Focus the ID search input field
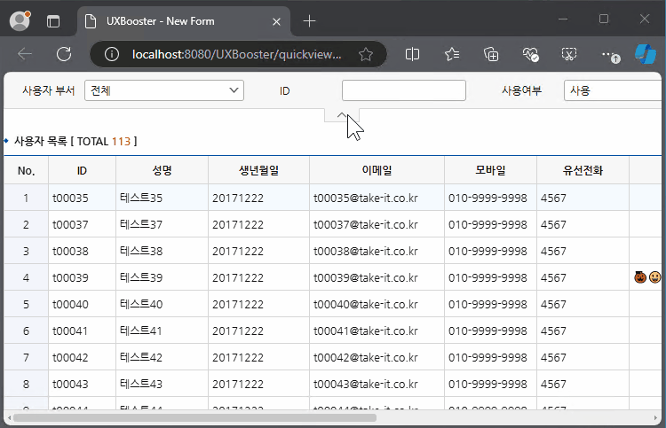 (x=403, y=90)
